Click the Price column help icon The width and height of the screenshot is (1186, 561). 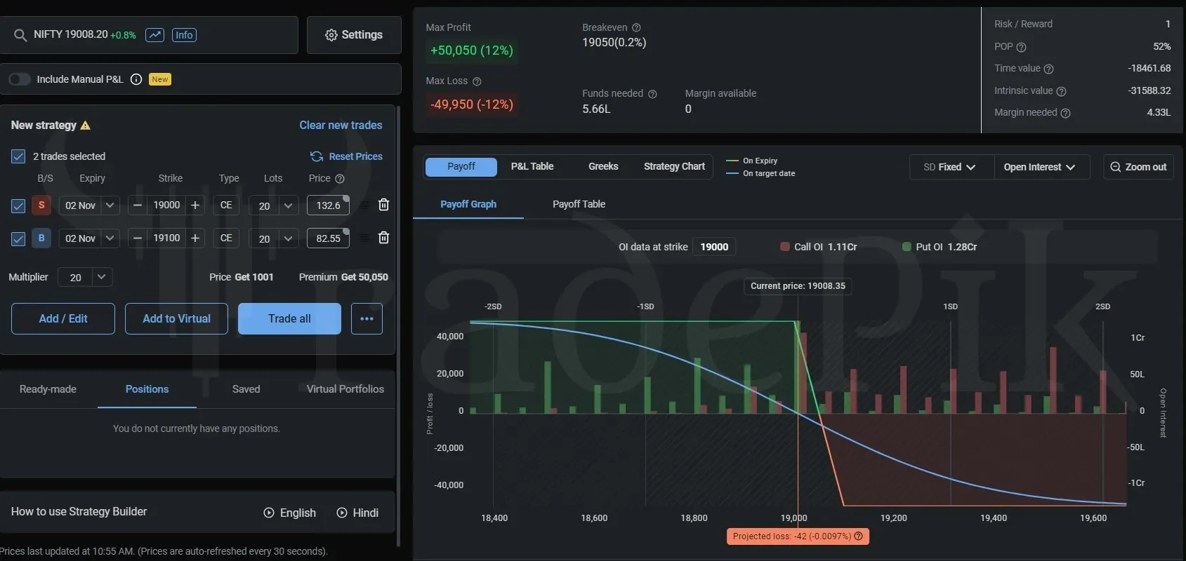tap(340, 179)
